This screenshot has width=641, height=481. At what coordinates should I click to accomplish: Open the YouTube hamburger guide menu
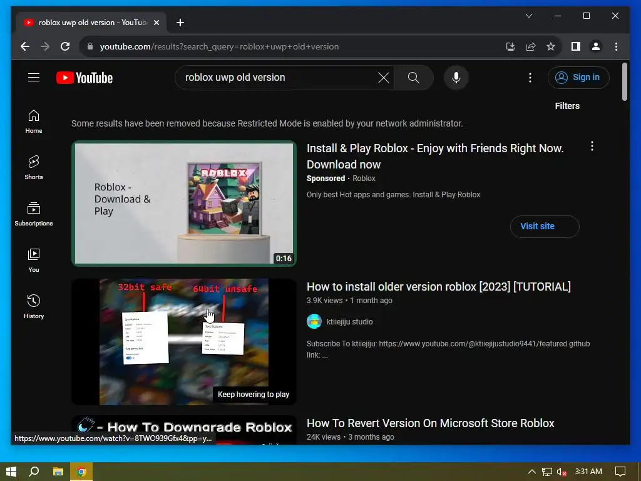point(34,77)
